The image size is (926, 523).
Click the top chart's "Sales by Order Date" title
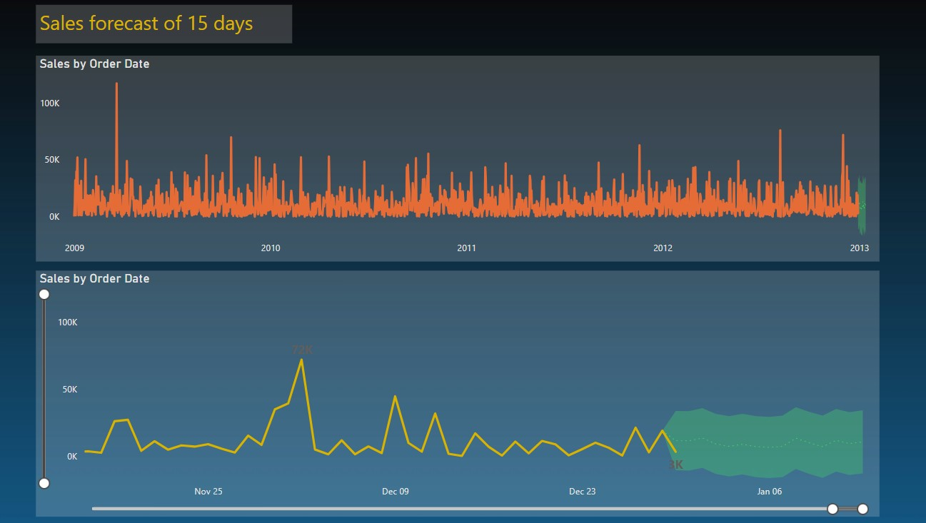(94, 64)
